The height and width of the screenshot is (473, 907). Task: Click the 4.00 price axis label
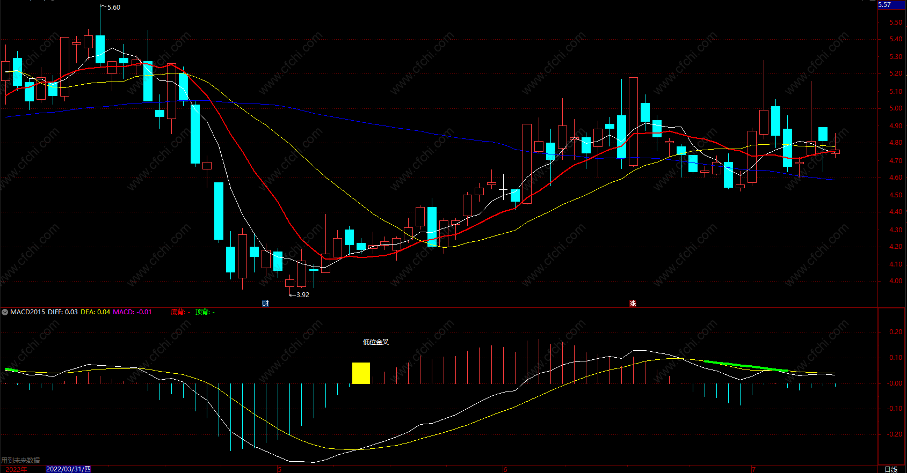896,281
